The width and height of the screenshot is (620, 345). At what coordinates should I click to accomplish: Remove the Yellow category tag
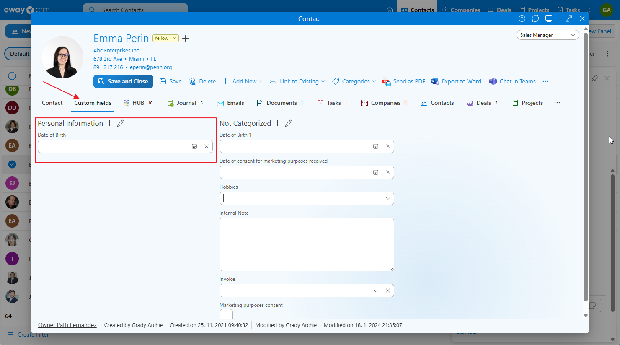[175, 38]
